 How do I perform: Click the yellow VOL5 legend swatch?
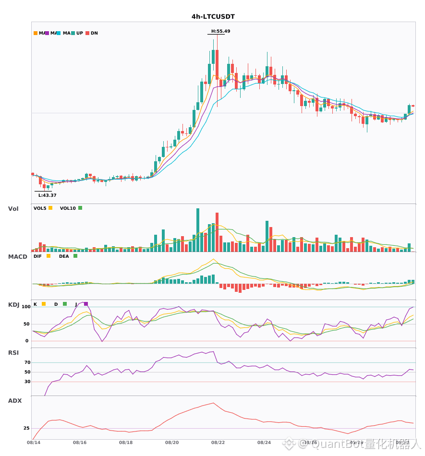click(50, 208)
